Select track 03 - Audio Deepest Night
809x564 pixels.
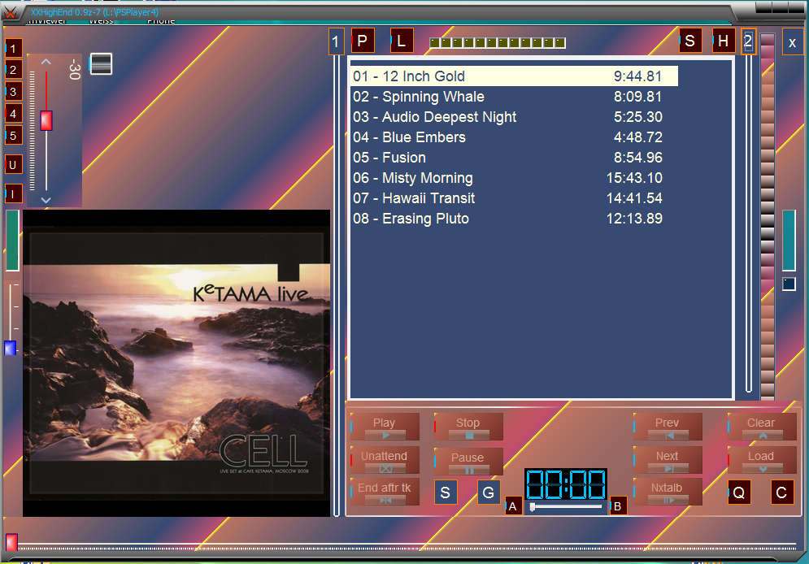click(514, 117)
